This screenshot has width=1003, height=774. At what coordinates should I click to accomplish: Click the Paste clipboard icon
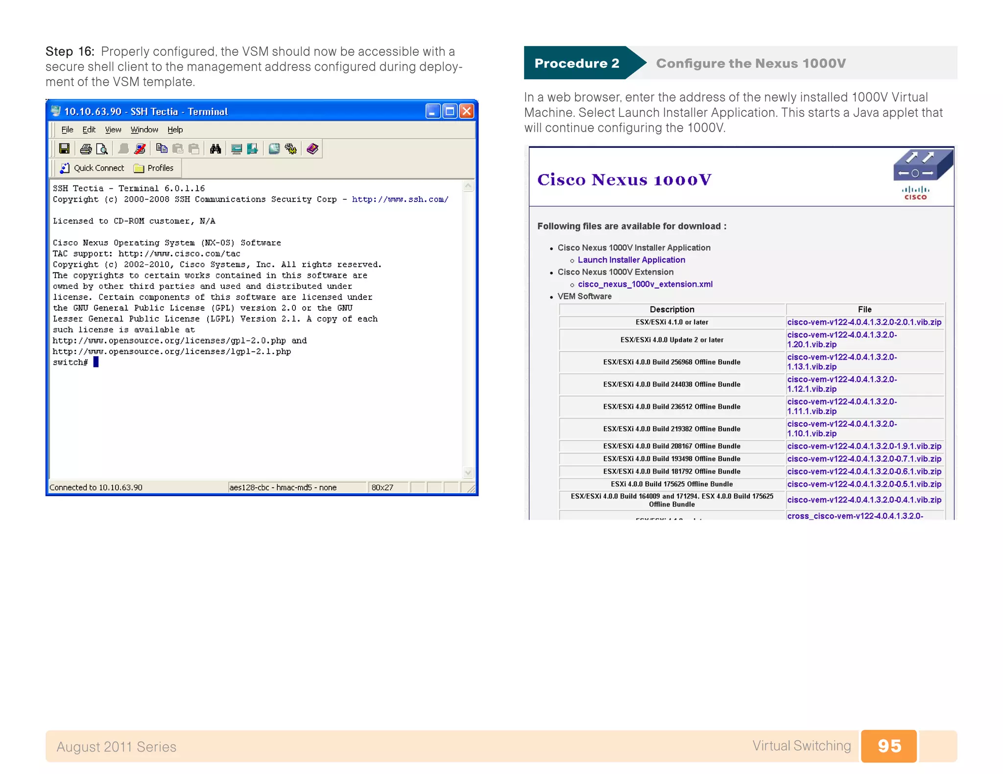(x=178, y=149)
